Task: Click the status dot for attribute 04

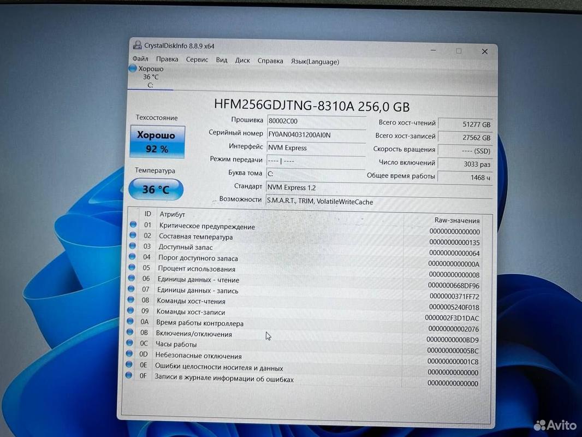Action: (132, 256)
